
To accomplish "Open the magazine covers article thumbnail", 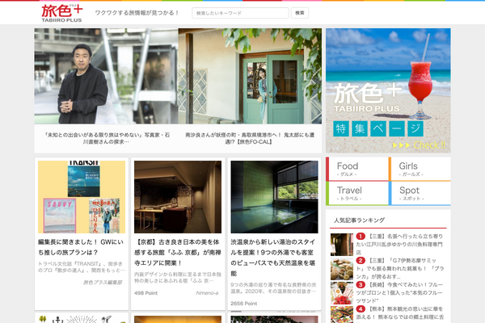I will [x=82, y=197].
